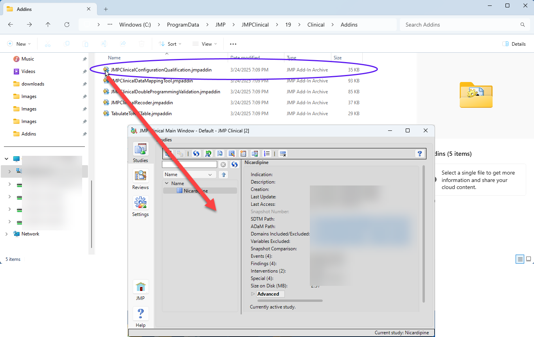Sort files by the Date modified column
This screenshot has width=534, height=337.
click(x=245, y=57)
